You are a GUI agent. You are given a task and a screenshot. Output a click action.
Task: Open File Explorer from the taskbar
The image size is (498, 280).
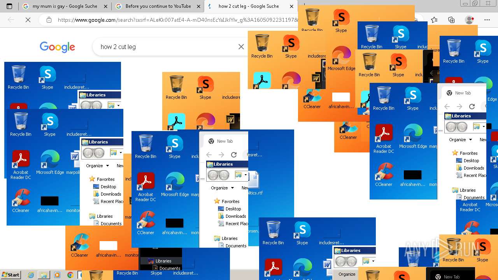tap(44, 275)
